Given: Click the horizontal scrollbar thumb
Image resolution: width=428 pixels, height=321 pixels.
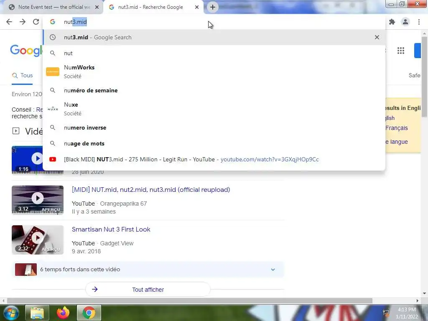Looking at the screenshot, I should pos(190,301).
